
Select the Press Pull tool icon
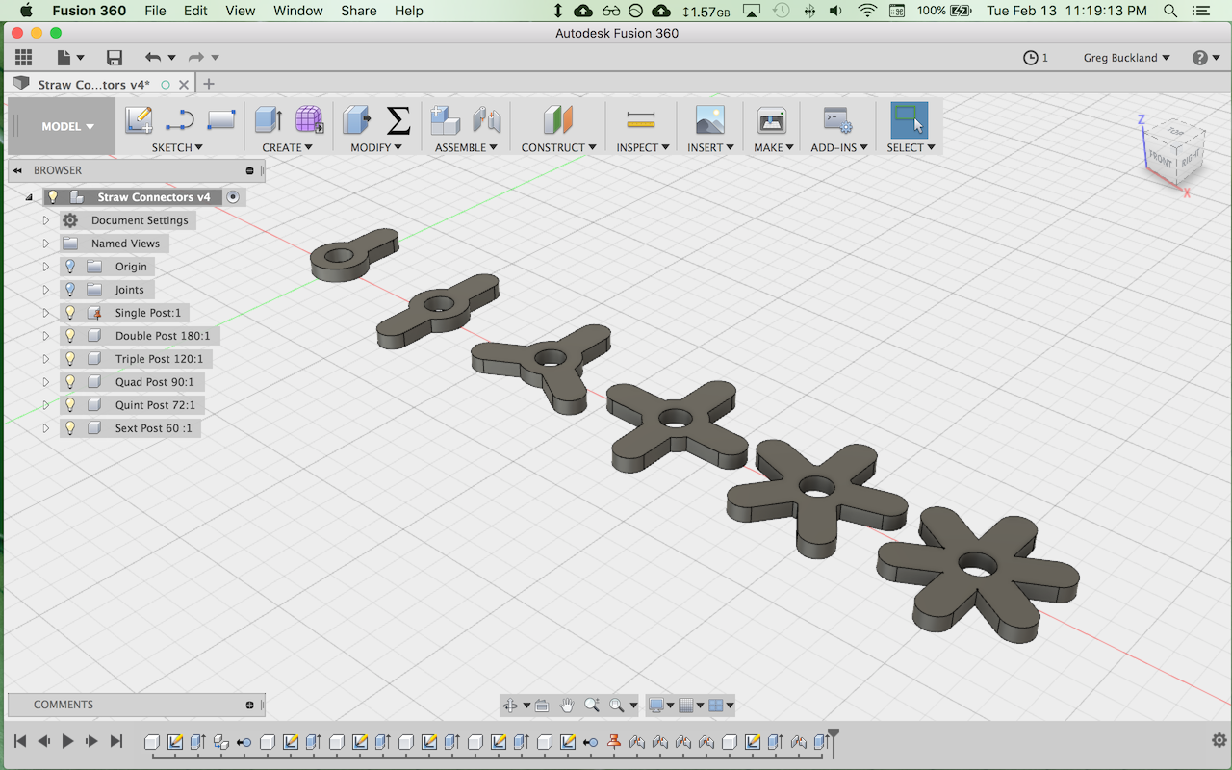point(357,120)
